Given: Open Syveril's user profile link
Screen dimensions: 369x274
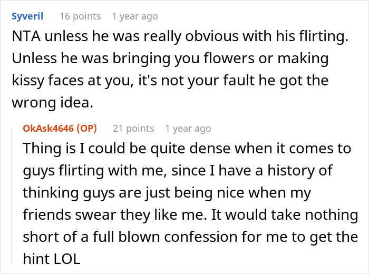Looking at the screenshot, I should click(27, 16).
